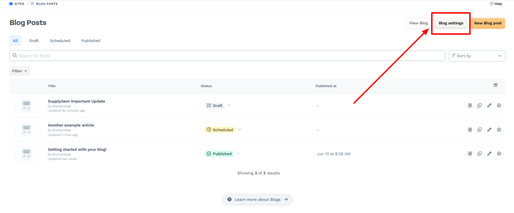The image size is (514, 213).
Task: Click the Scheduled clock icon
Action: (x=209, y=130)
